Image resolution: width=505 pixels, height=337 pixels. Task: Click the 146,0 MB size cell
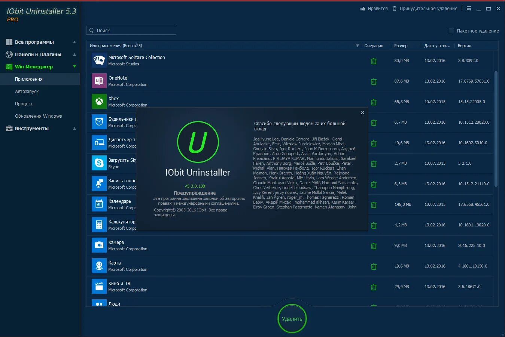pos(403,204)
